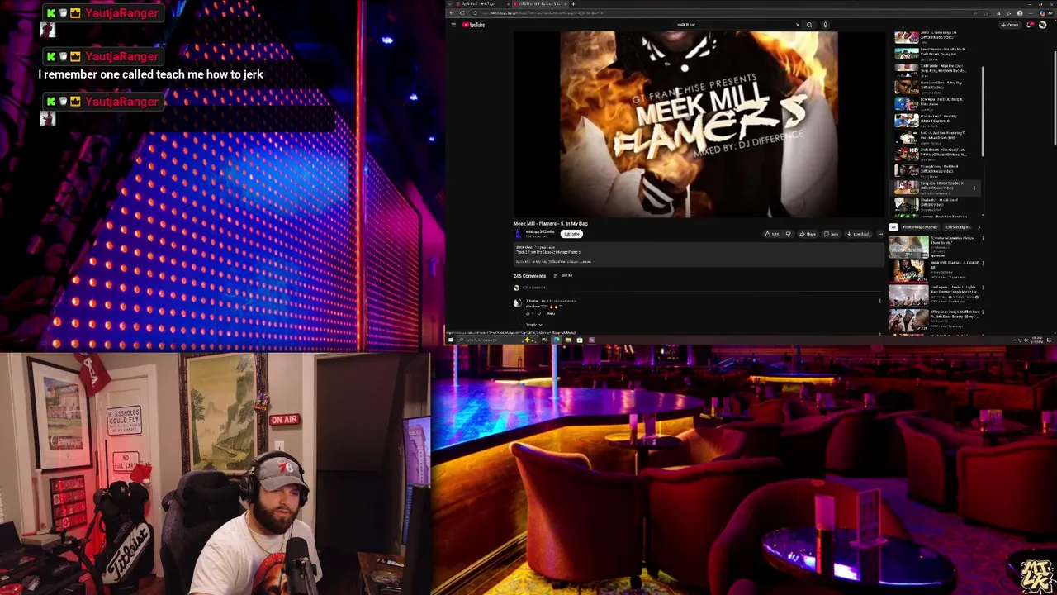
Task: Go back in browser history
Action: 453,13
